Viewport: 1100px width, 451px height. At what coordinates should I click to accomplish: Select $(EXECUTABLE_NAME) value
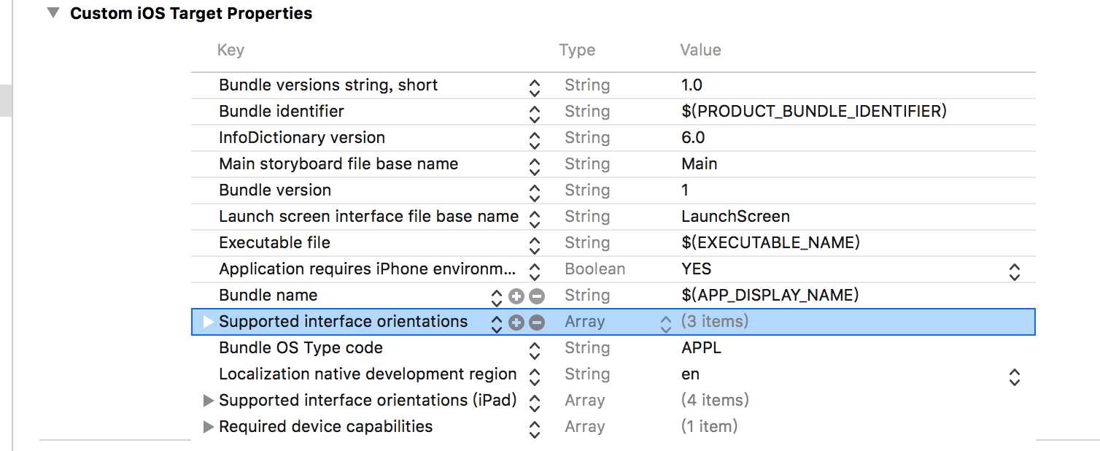(770, 243)
